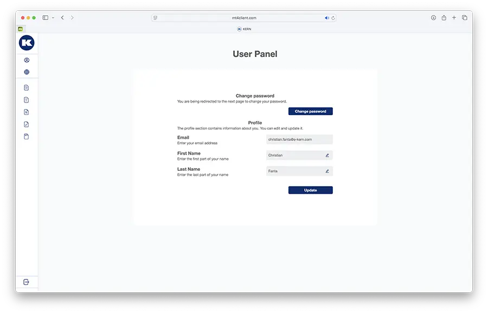Click the Safari share icon
This screenshot has height=313, width=488.
444,18
